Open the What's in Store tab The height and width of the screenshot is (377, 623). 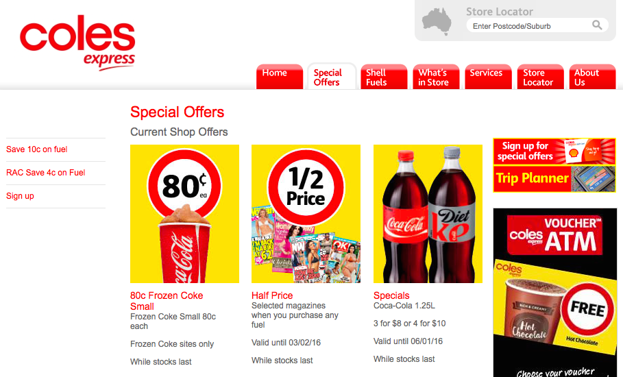[436, 77]
